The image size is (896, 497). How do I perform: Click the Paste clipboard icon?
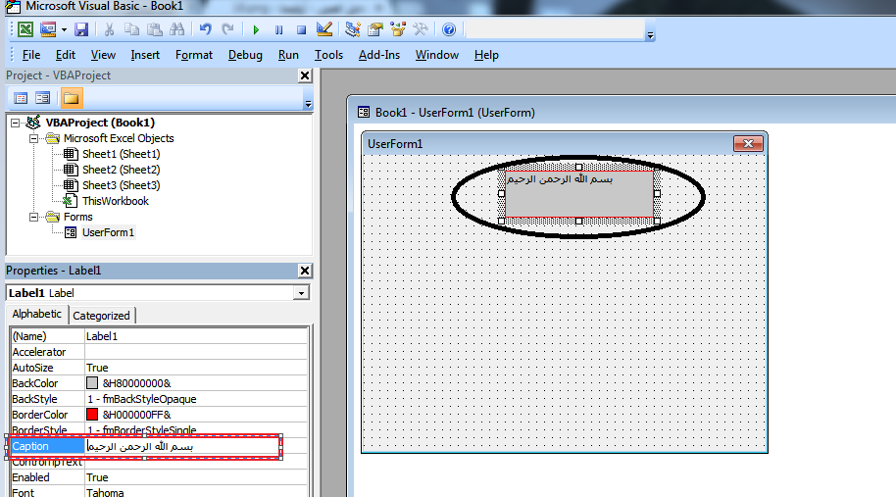154,29
